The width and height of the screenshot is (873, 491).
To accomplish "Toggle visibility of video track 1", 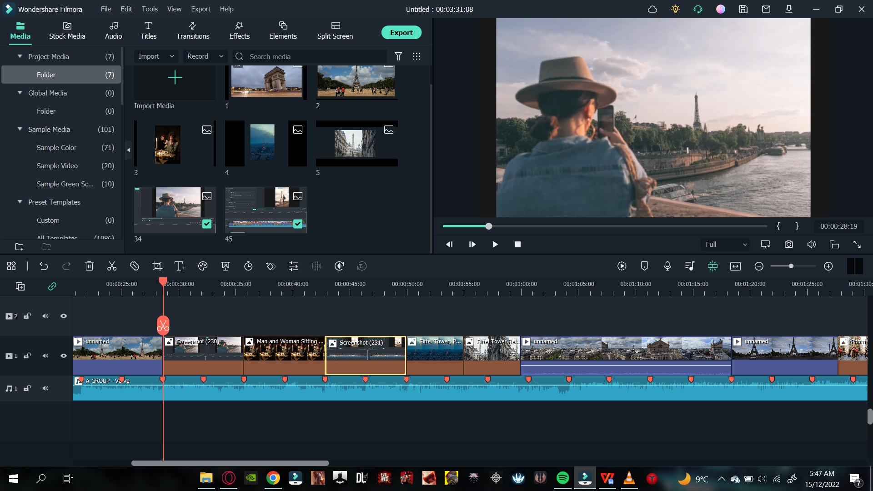I will [63, 356].
